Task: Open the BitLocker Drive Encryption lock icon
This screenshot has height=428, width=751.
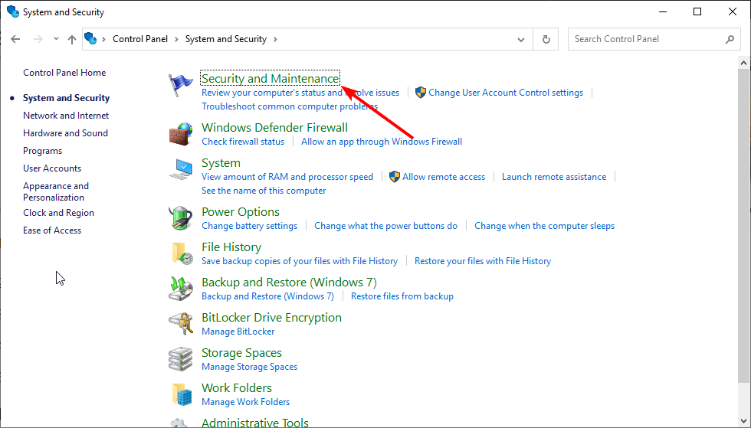Action: (x=181, y=324)
